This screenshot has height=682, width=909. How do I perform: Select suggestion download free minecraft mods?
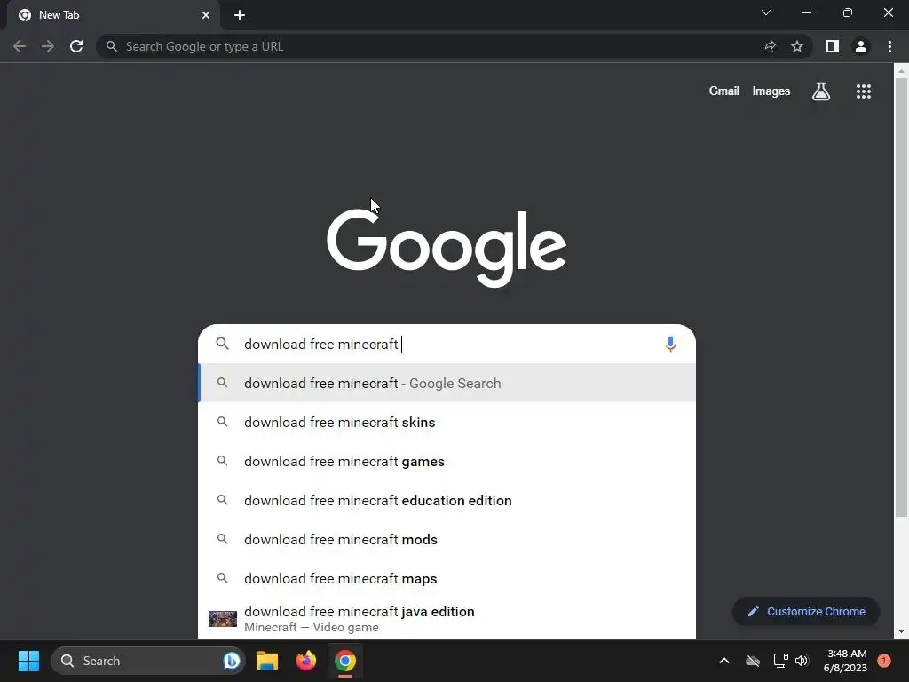tap(447, 539)
